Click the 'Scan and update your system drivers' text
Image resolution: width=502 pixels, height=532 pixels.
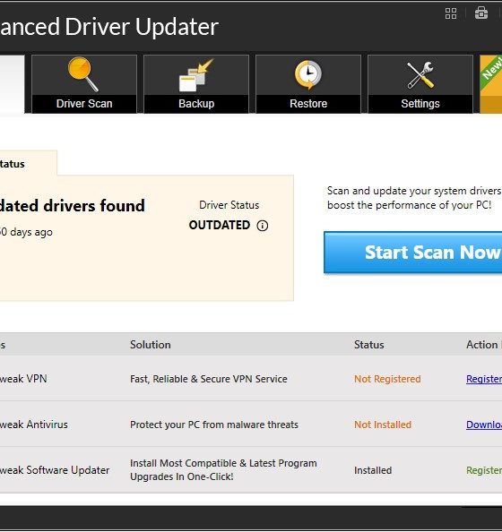[414, 191]
